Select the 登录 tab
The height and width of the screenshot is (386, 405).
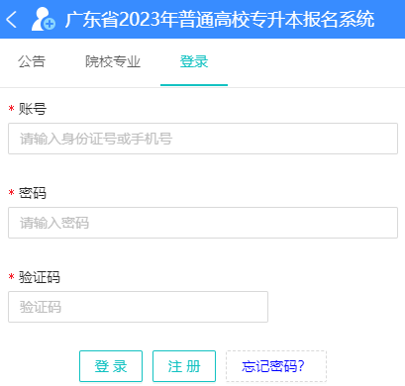(194, 61)
